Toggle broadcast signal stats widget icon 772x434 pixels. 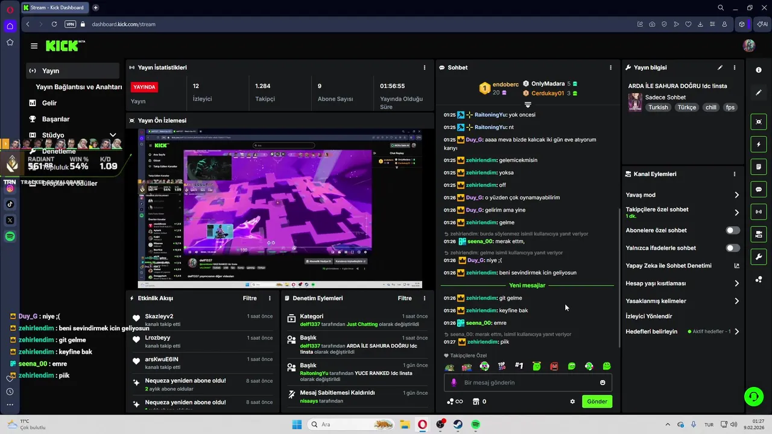pyautogui.click(x=759, y=212)
